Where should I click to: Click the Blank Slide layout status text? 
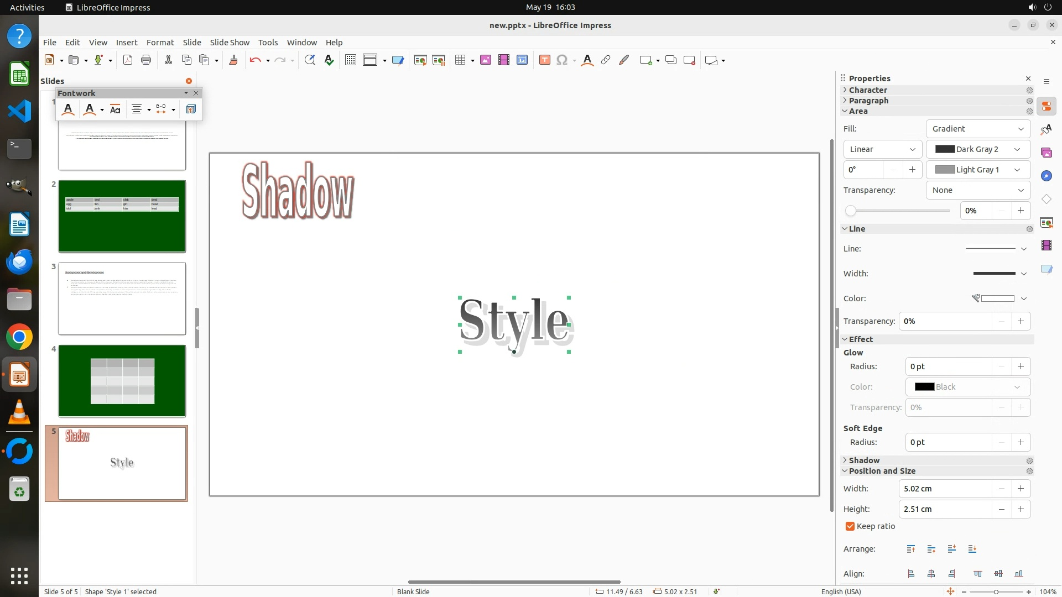tap(413, 591)
